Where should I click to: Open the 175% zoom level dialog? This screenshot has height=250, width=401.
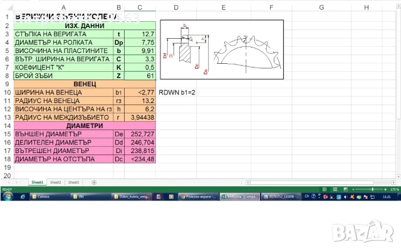[395, 189]
